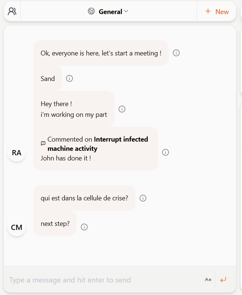This screenshot has height=295, width=242.
Task: Open "Interrupt infected machine activity" task link
Action: (98, 144)
